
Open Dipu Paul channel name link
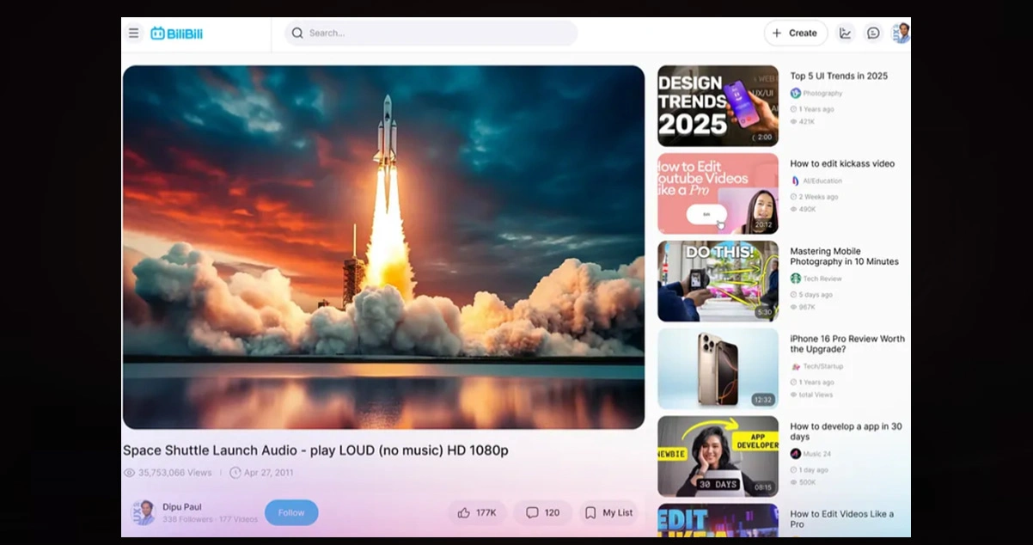coord(182,507)
